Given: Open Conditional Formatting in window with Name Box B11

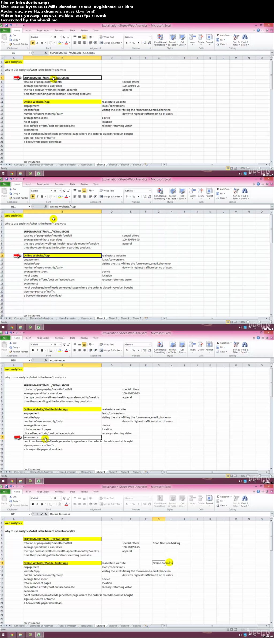Looking at the screenshot, I should click(160, 194).
